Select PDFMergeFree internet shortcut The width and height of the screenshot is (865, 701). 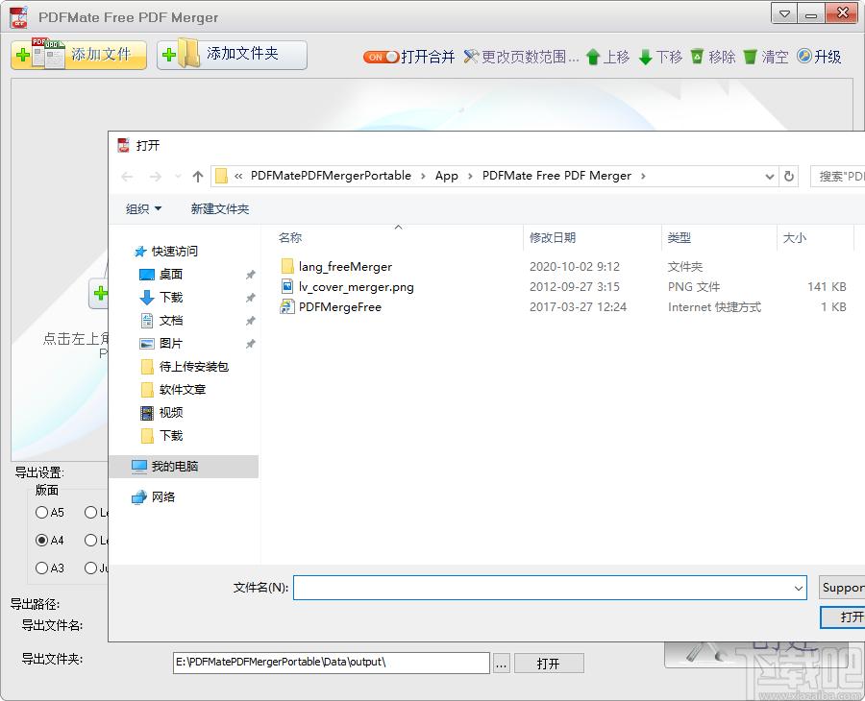pyautogui.click(x=331, y=307)
